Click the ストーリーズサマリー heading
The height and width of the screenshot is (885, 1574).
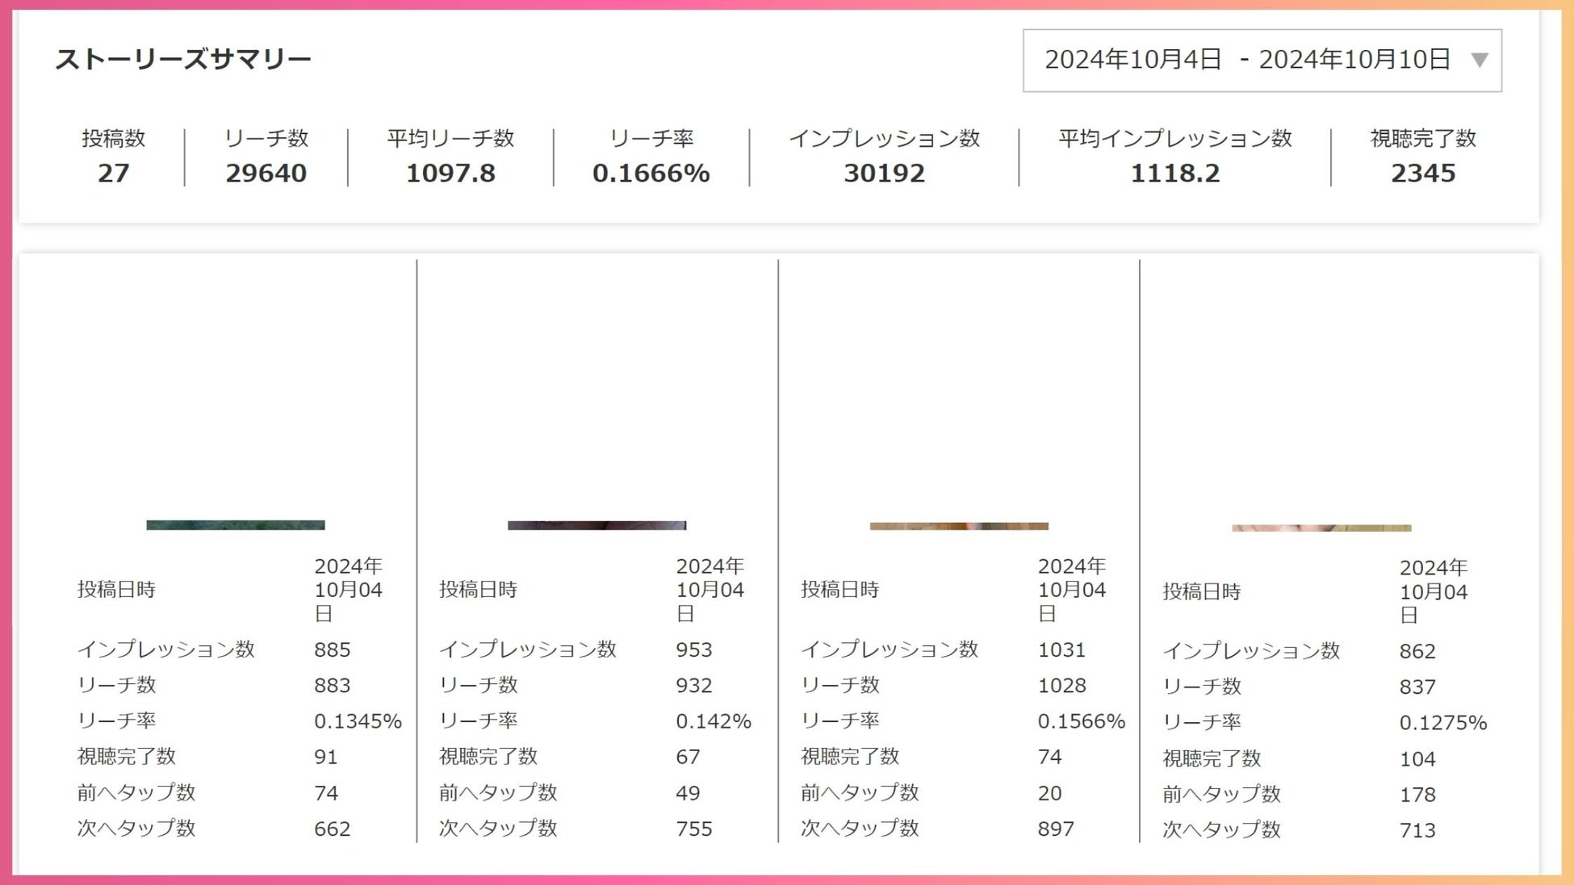click(x=183, y=60)
